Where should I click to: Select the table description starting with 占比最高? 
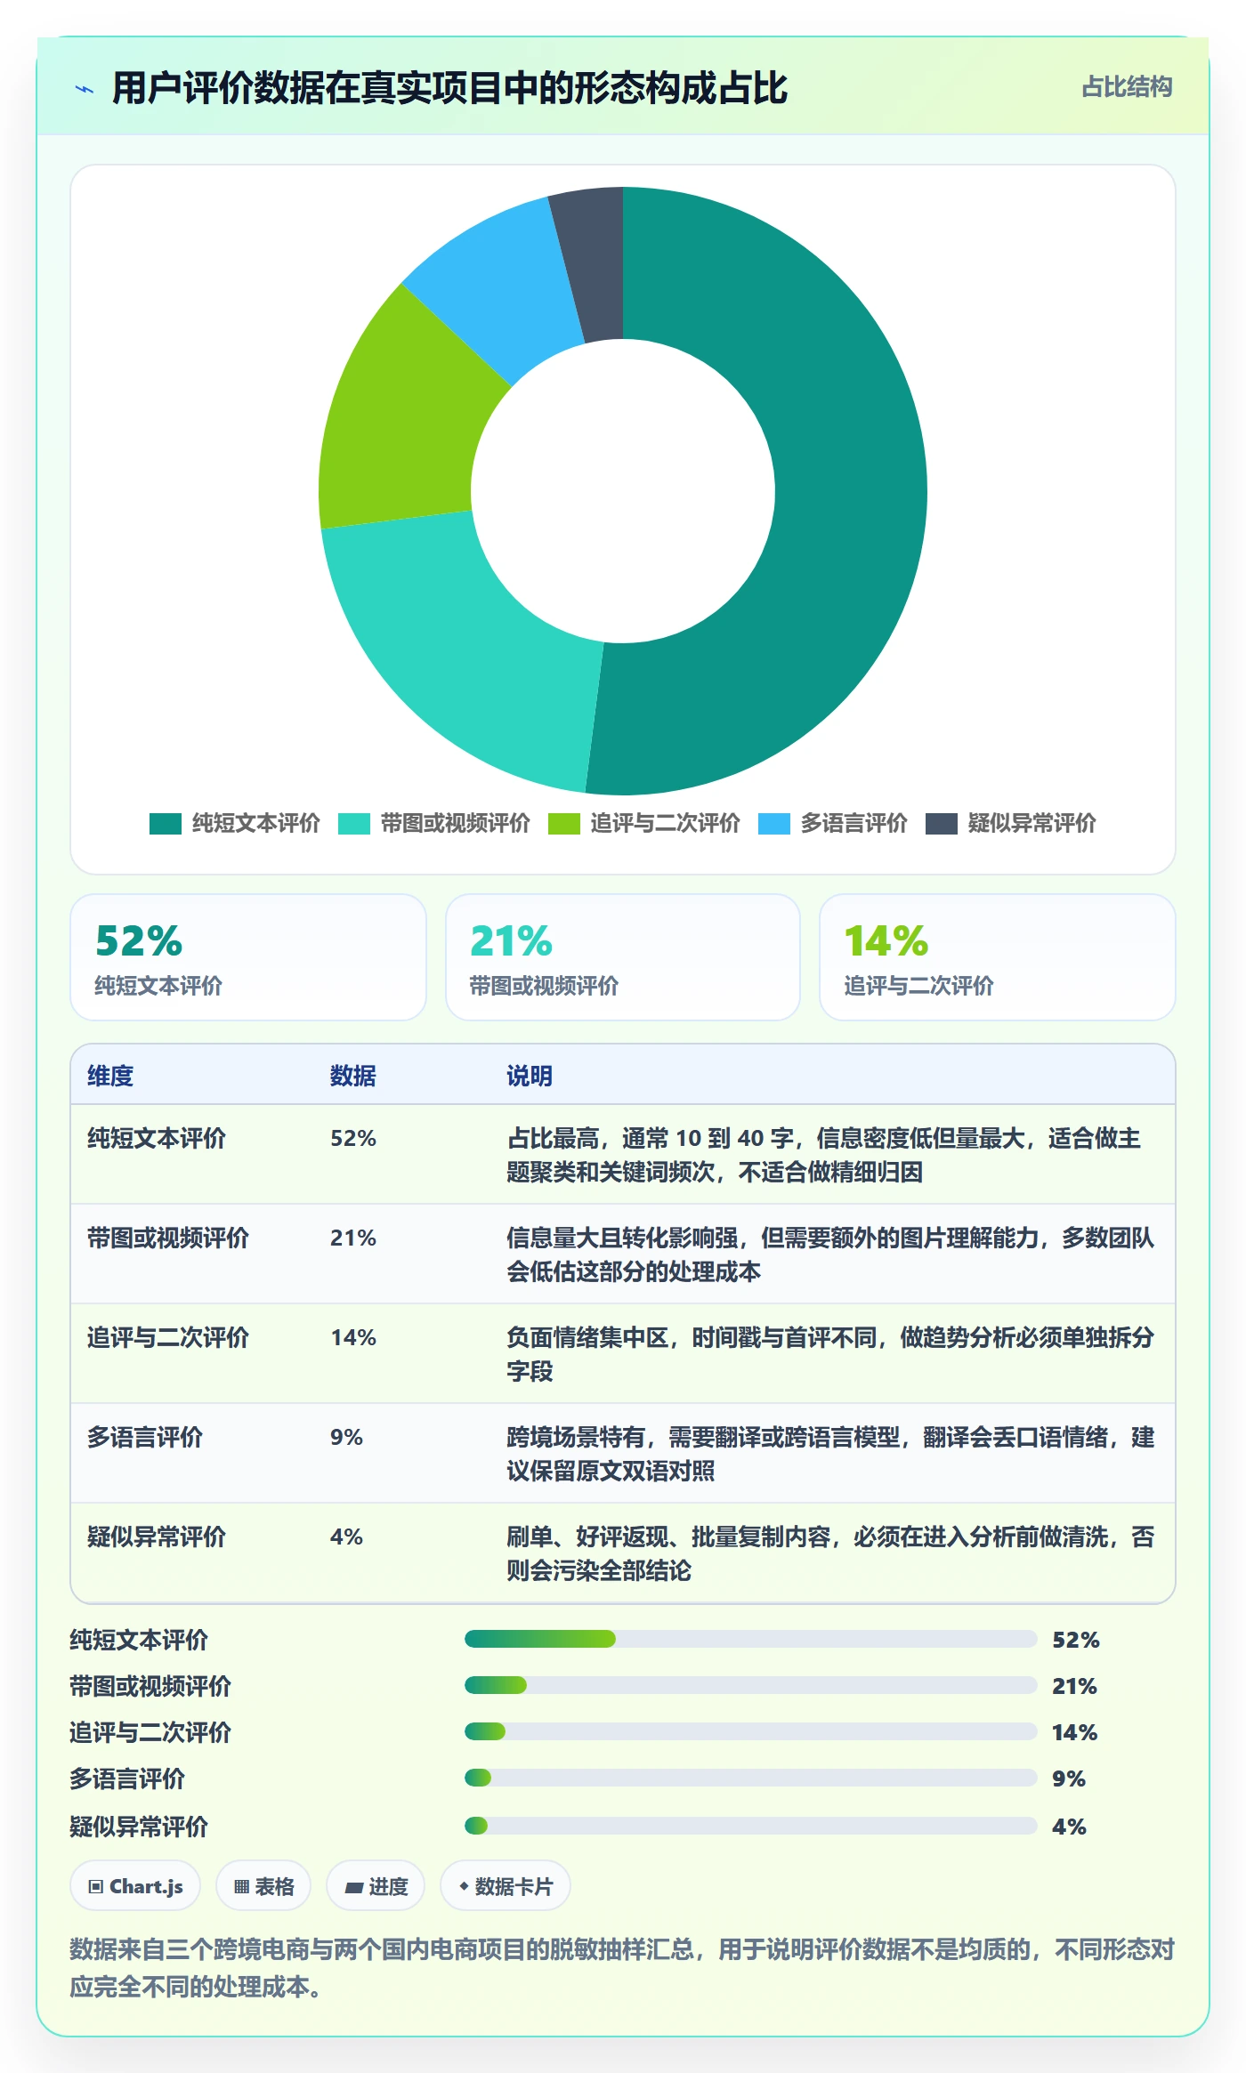(824, 1155)
